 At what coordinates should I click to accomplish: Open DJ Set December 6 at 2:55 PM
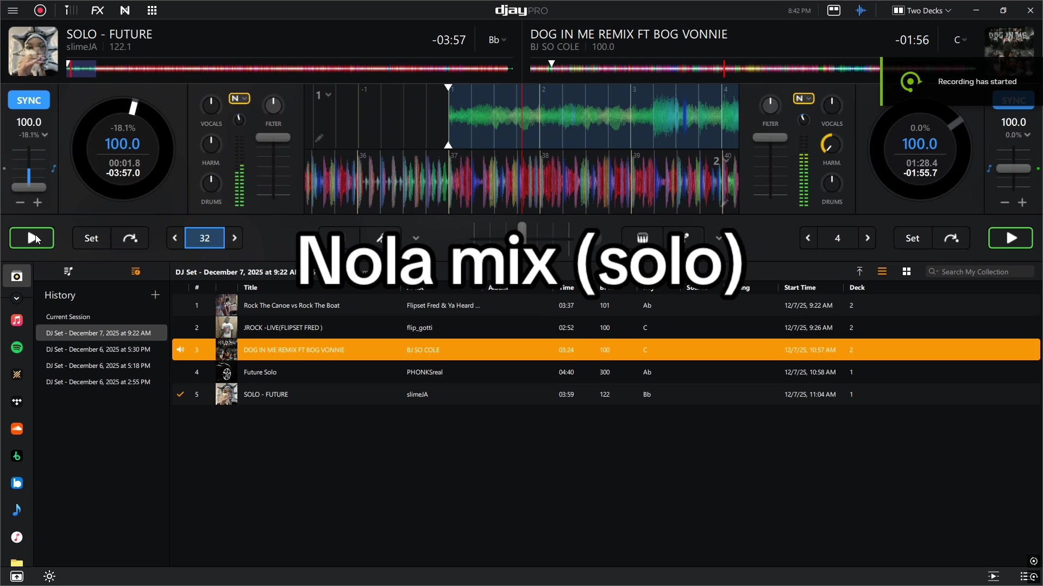(98, 382)
